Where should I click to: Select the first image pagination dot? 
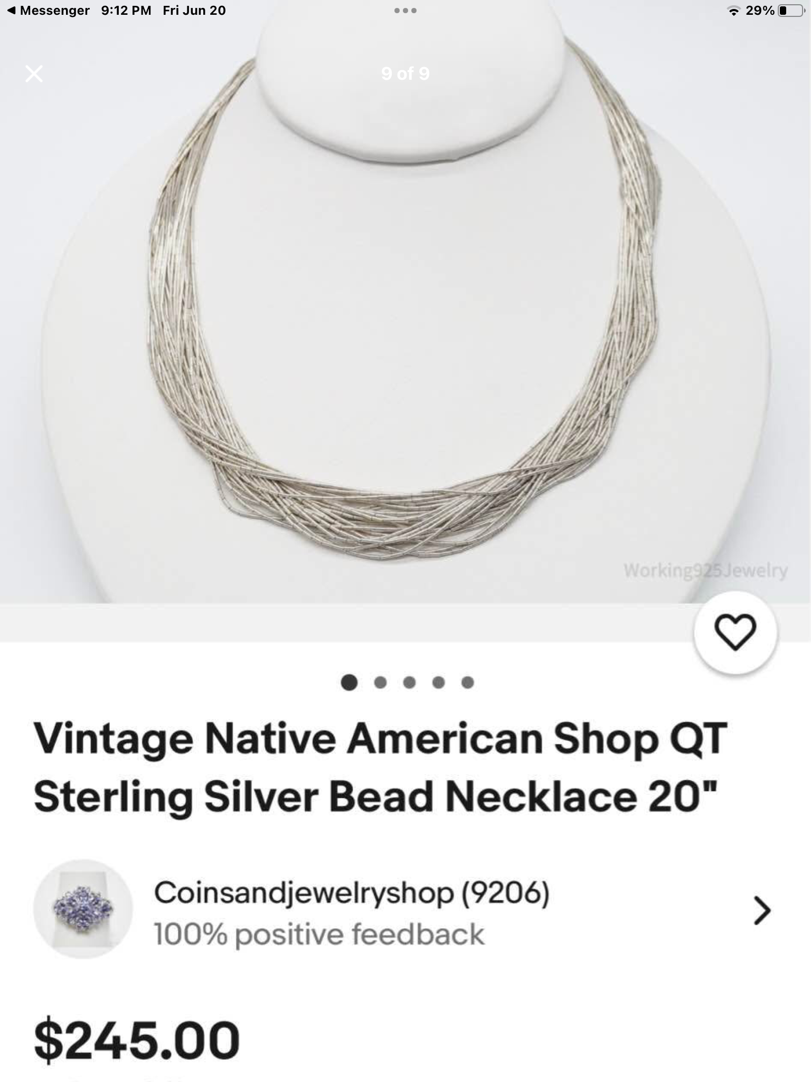click(x=350, y=683)
